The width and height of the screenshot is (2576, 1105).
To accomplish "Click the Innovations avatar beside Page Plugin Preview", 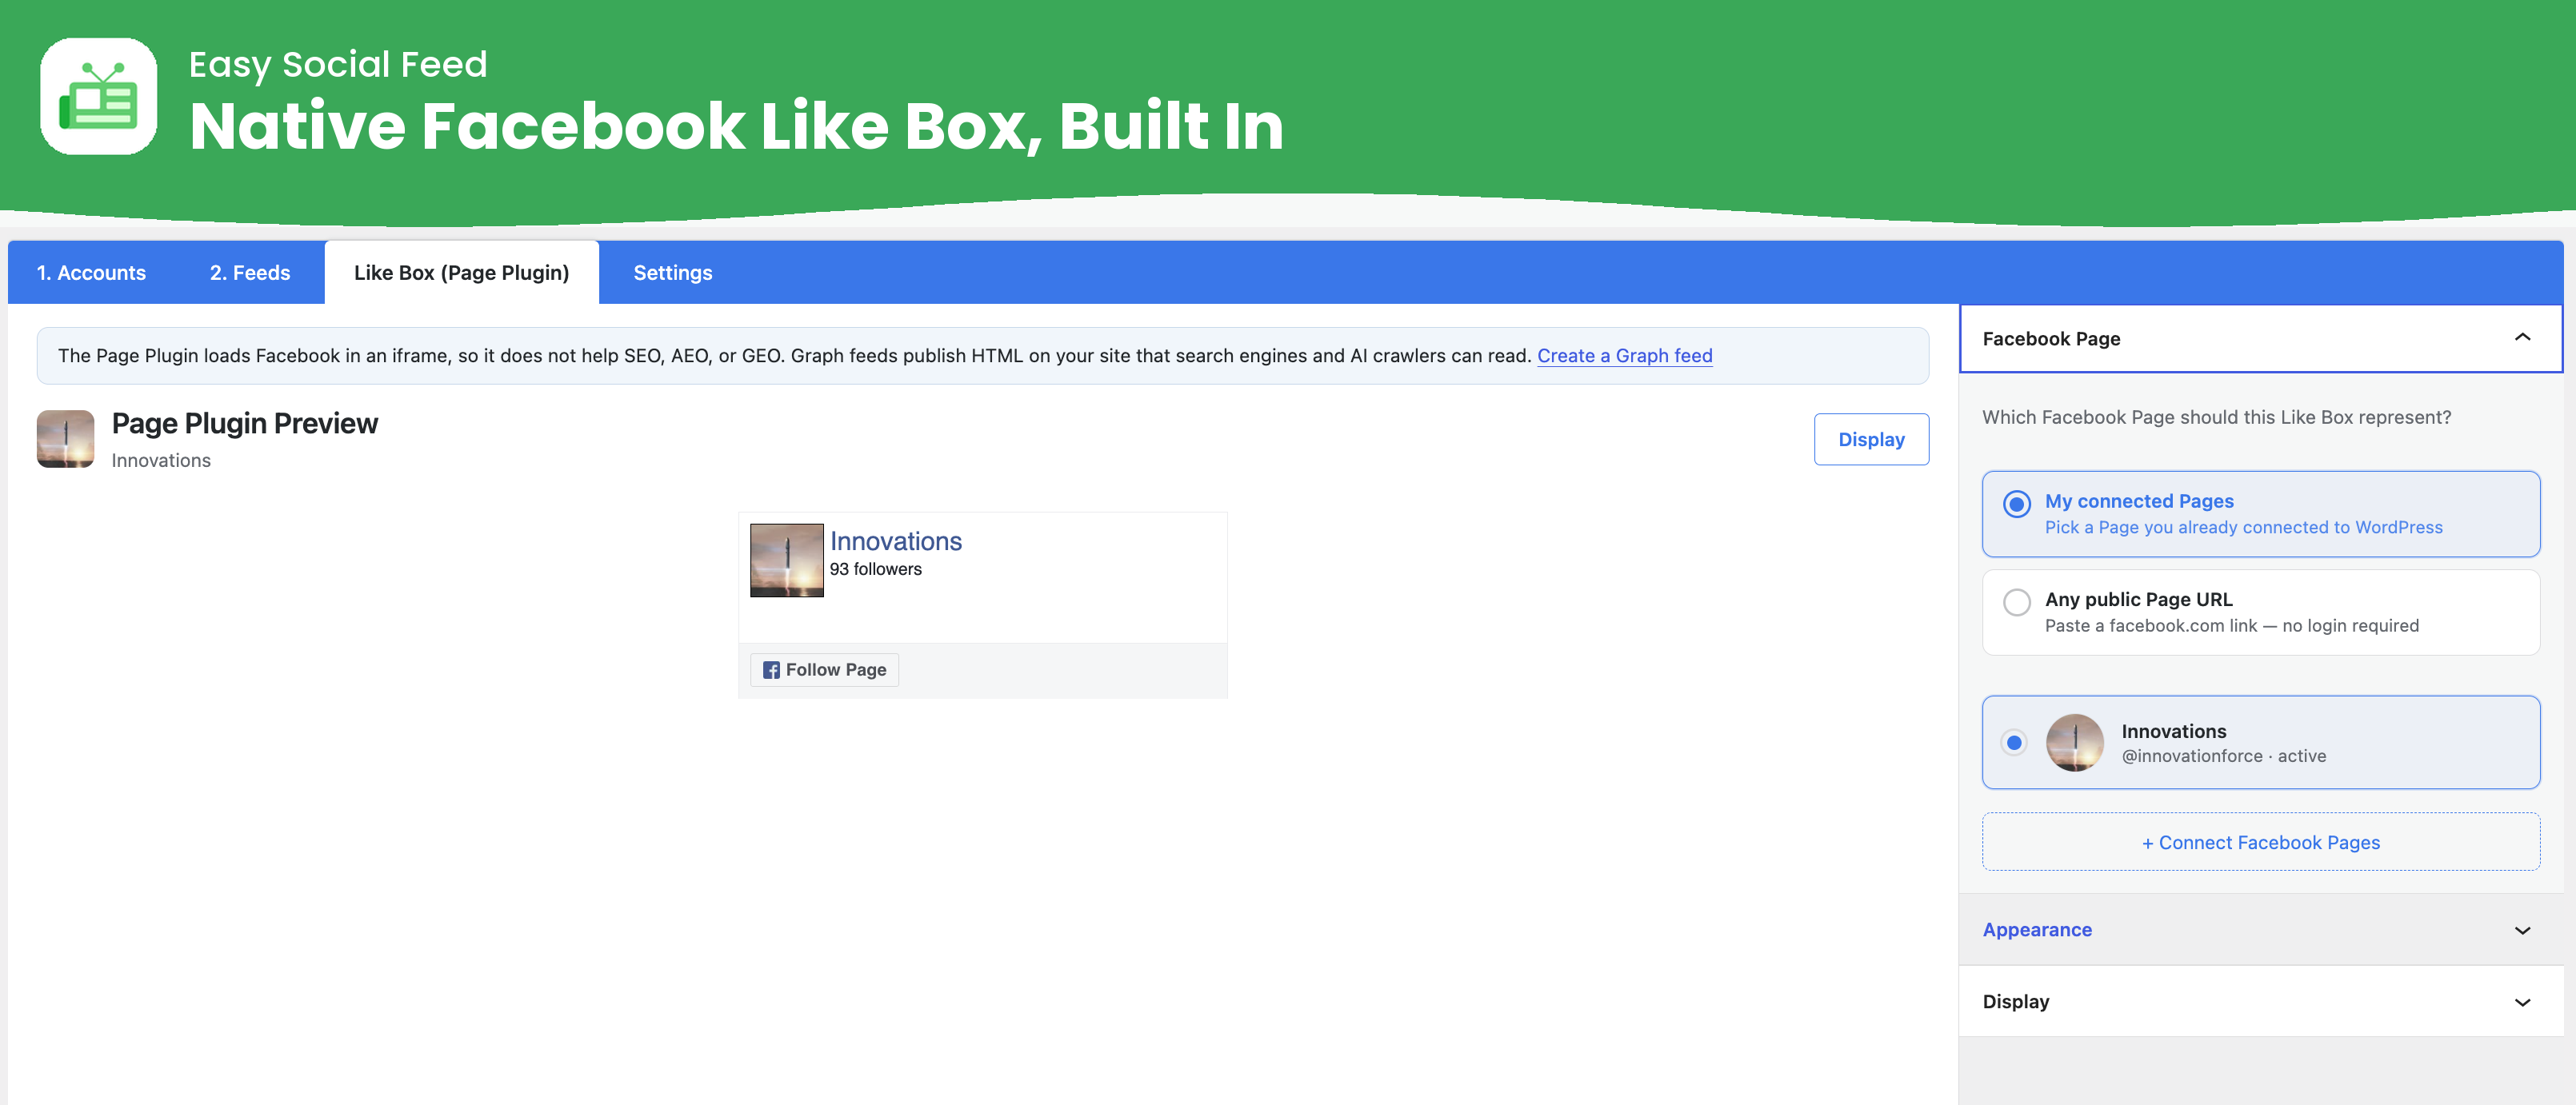I will tap(66, 439).
